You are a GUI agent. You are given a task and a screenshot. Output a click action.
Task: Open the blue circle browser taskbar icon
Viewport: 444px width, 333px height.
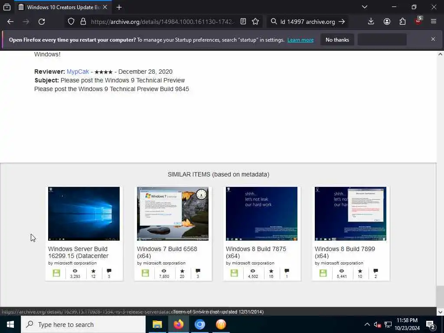[199, 324]
